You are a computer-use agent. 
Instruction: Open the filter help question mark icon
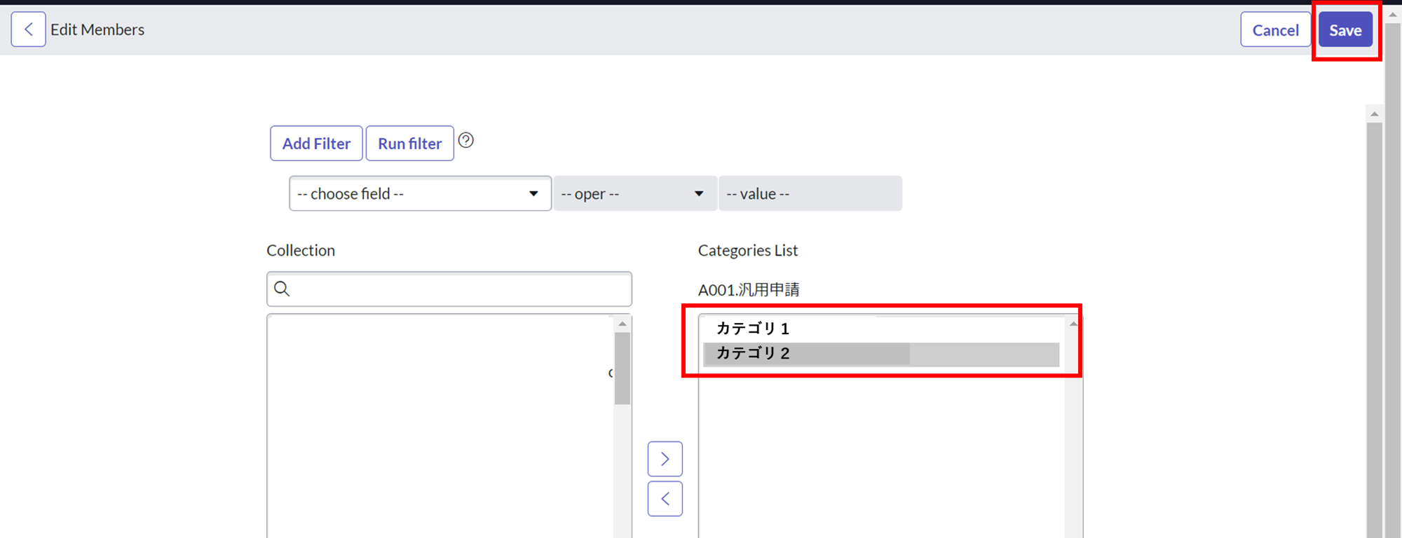coord(465,141)
